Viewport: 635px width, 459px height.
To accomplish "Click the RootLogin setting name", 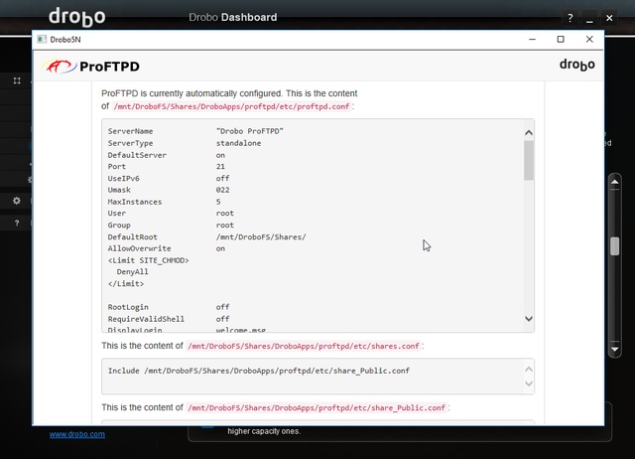I will (x=128, y=307).
